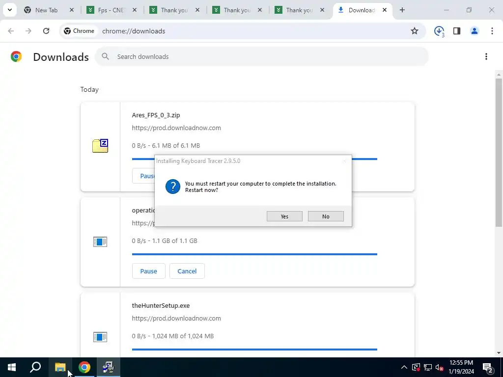Open Chrome's main three-dot menu
The height and width of the screenshot is (377, 503).
[492, 31]
